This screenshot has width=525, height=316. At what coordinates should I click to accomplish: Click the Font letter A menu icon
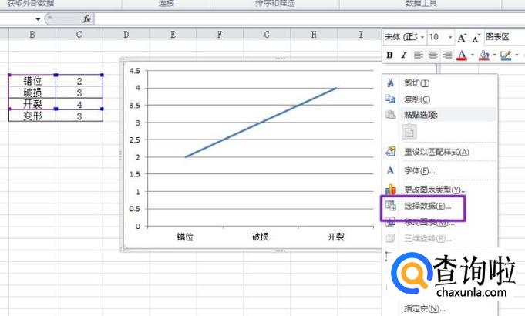tap(390, 171)
